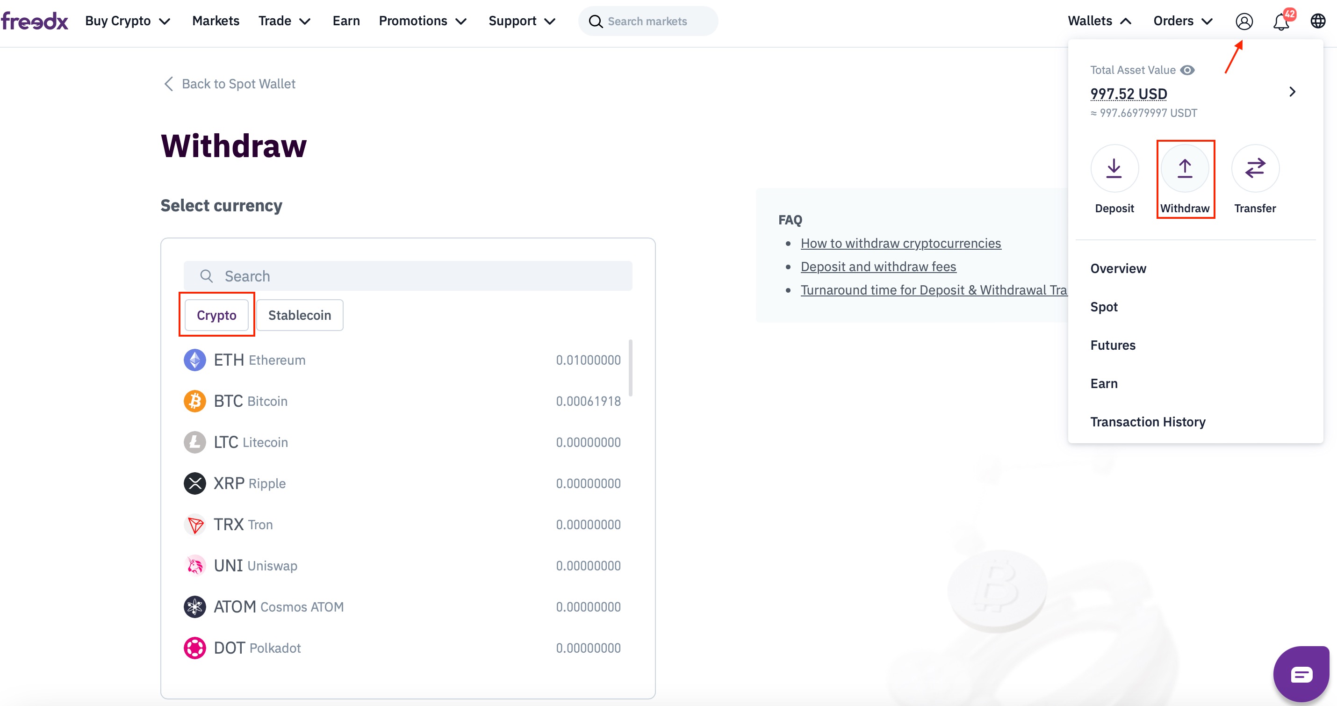Image resolution: width=1337 pixels, height=706 pixels.
Task: Open Deposit and withdraw fees link
Action: coord(878,267)
